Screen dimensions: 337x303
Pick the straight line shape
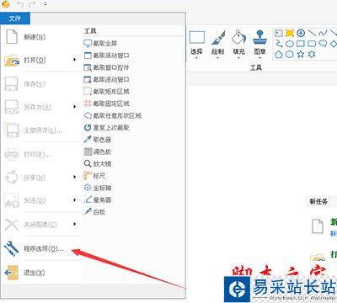click(x=312, y=34)
